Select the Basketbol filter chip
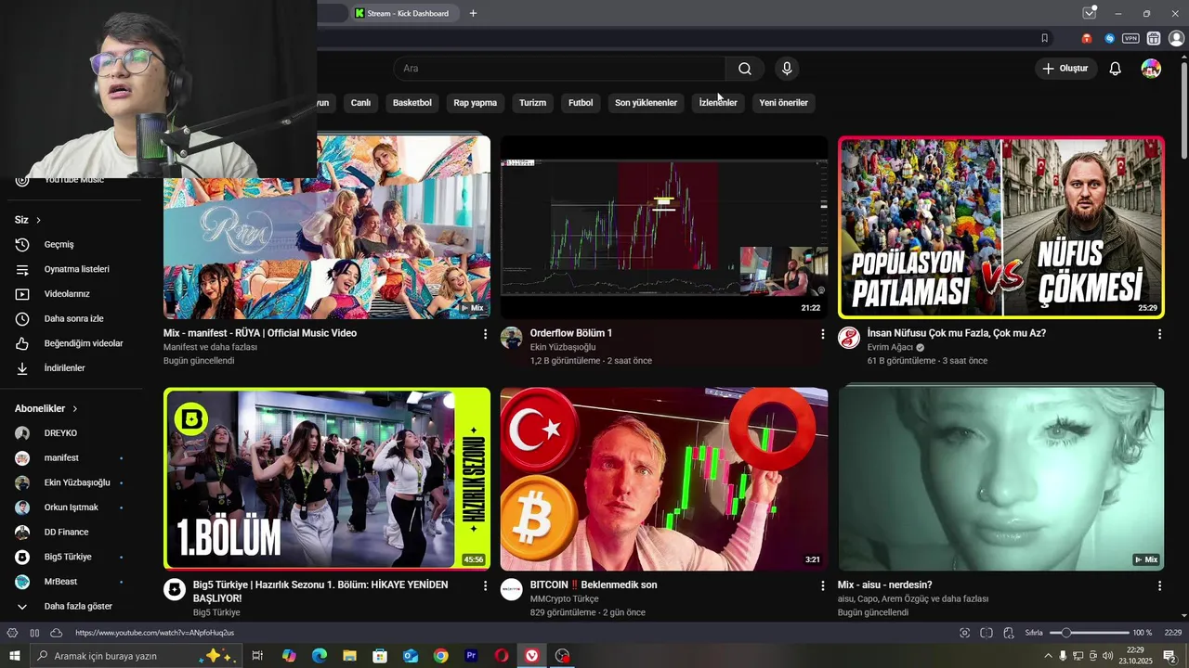Viewport: 1189px width, 668px height. [412, 103]
